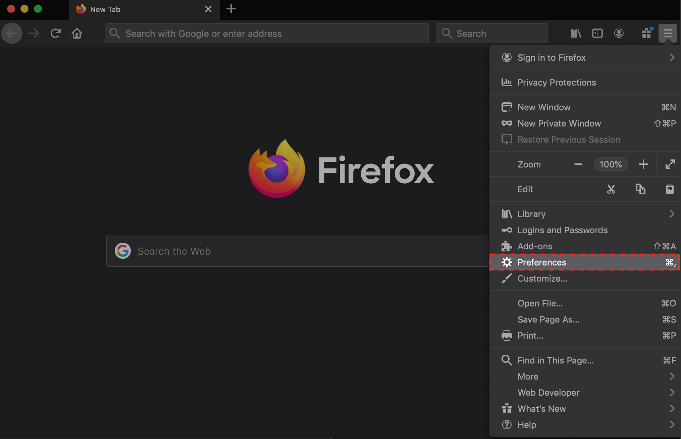Click the magnifier icon in toolbar Search box
The height and width of the screenshot is (439, 681).
point(447,33)
